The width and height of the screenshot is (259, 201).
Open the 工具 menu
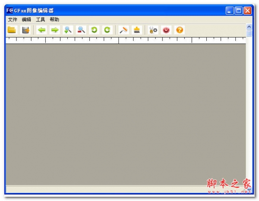pyautogui.click(x=41, y=20)
